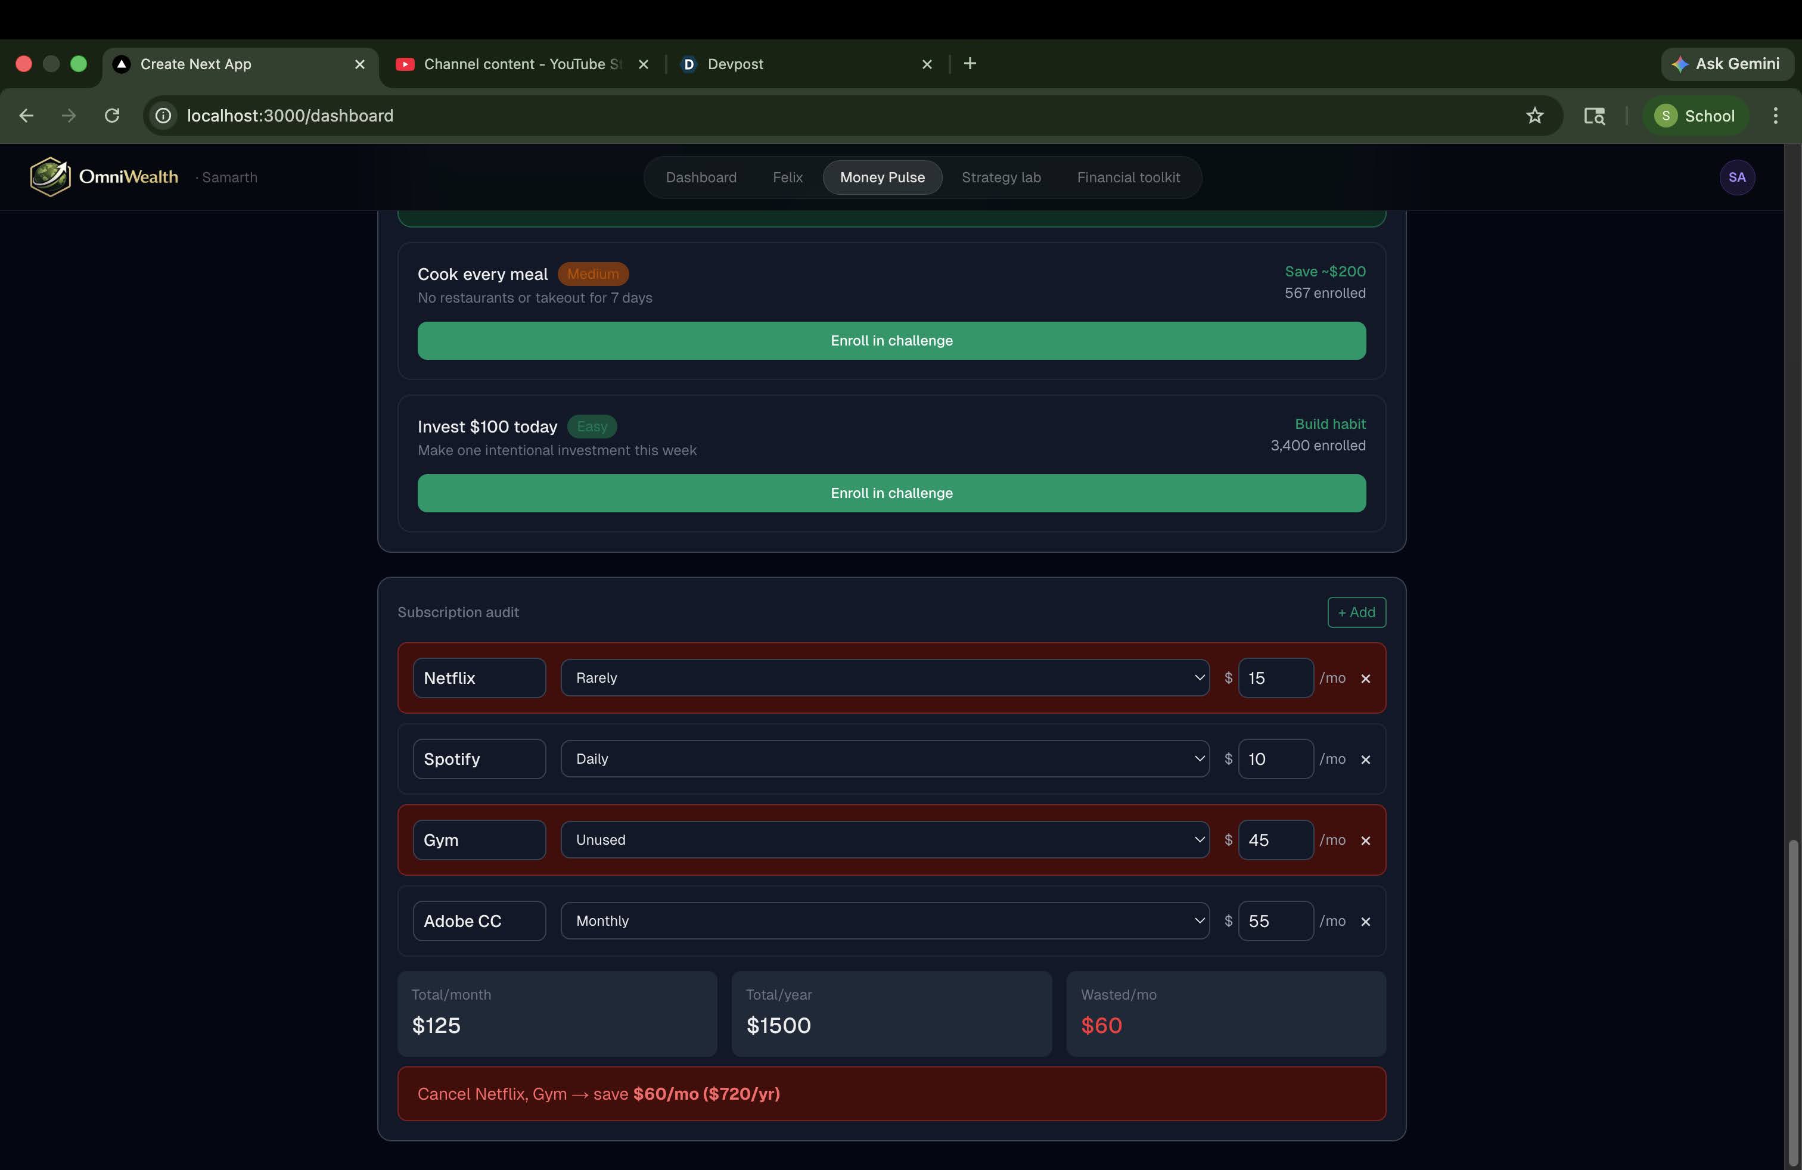1802x1170 pixels.
Task: View site information icon in address bar
Action: [163, 116]
